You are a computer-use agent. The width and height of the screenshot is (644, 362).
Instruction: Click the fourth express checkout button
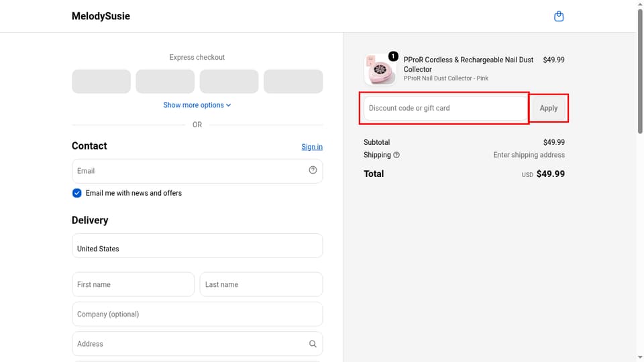pyautogui.click(x=293, y=81)
